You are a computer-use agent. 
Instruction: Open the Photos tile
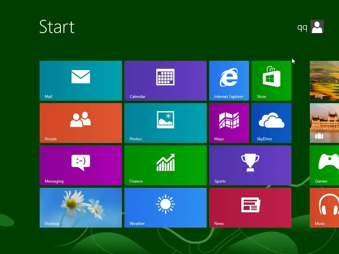166,123
